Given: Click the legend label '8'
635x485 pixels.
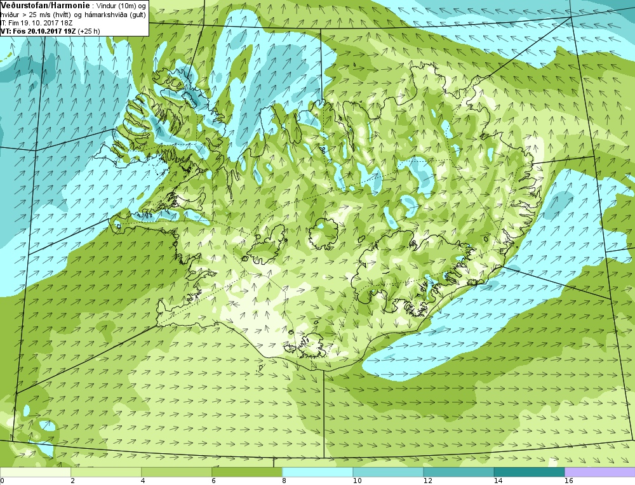Looking at the screenshot, I should tap(284, 481).
